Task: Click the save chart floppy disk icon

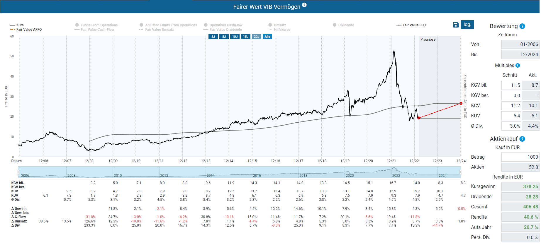Action: click(455, 25)
